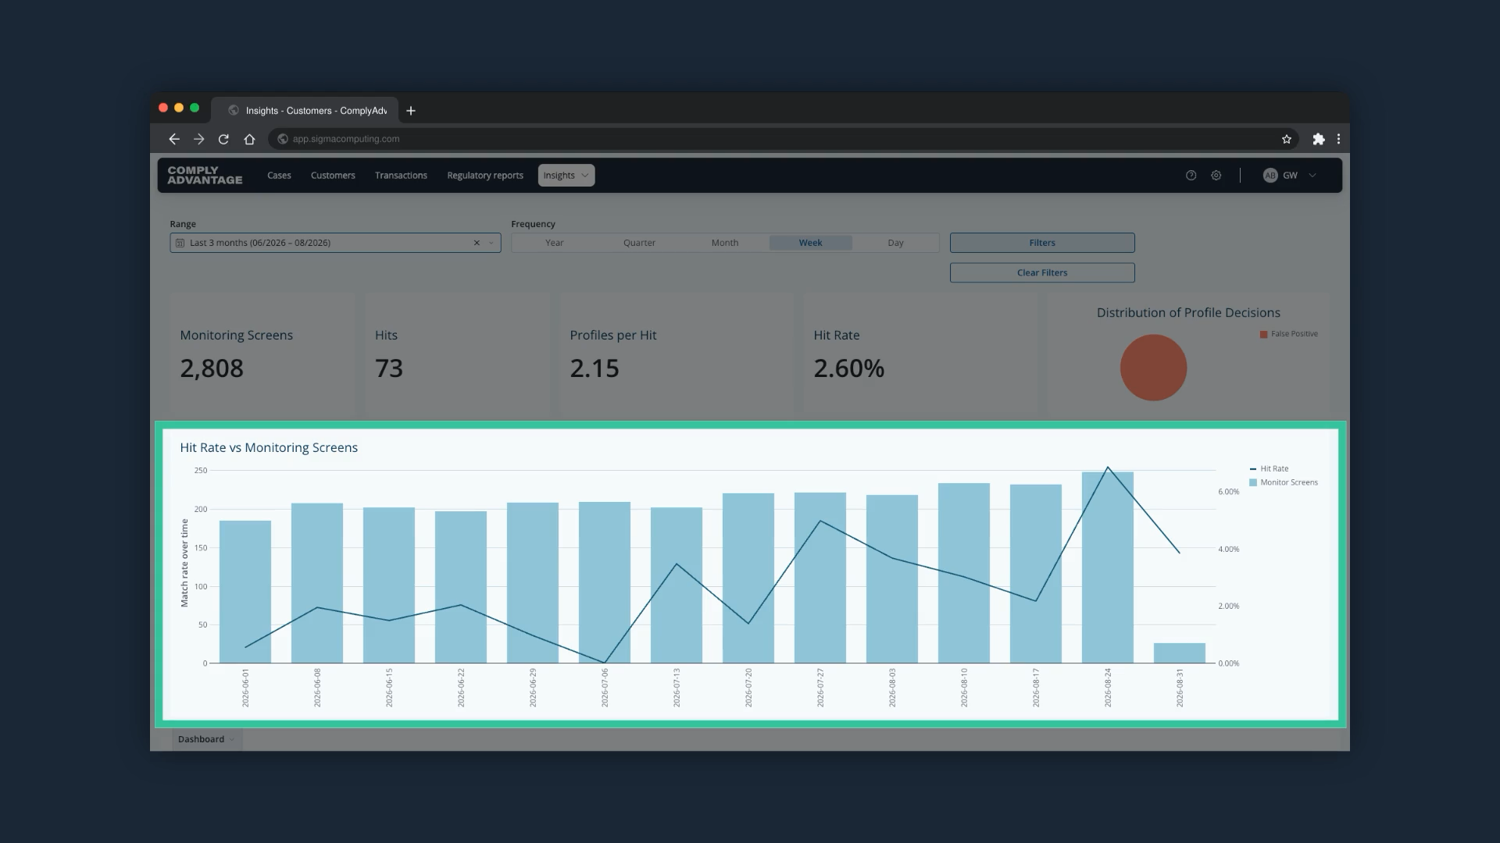Screen dimensions: 1500x843
Task: Open the browser extensions puzzle icon
Action: pyautogui.click(x=1319, y=139)
